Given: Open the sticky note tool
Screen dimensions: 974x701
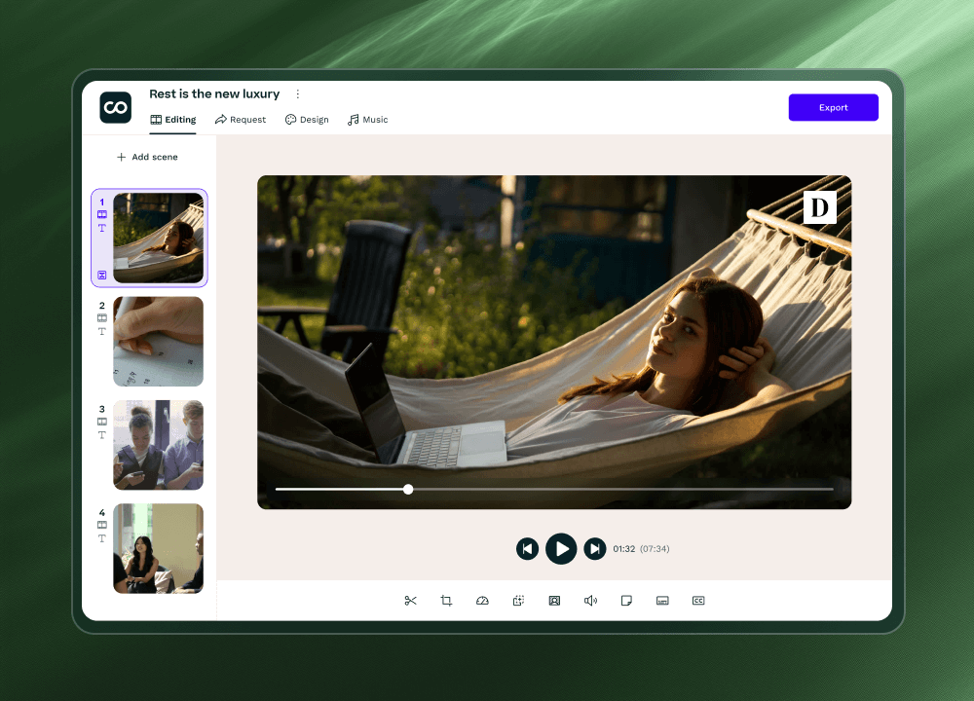Looking at the screenshot, I should (x=626, y=601).
